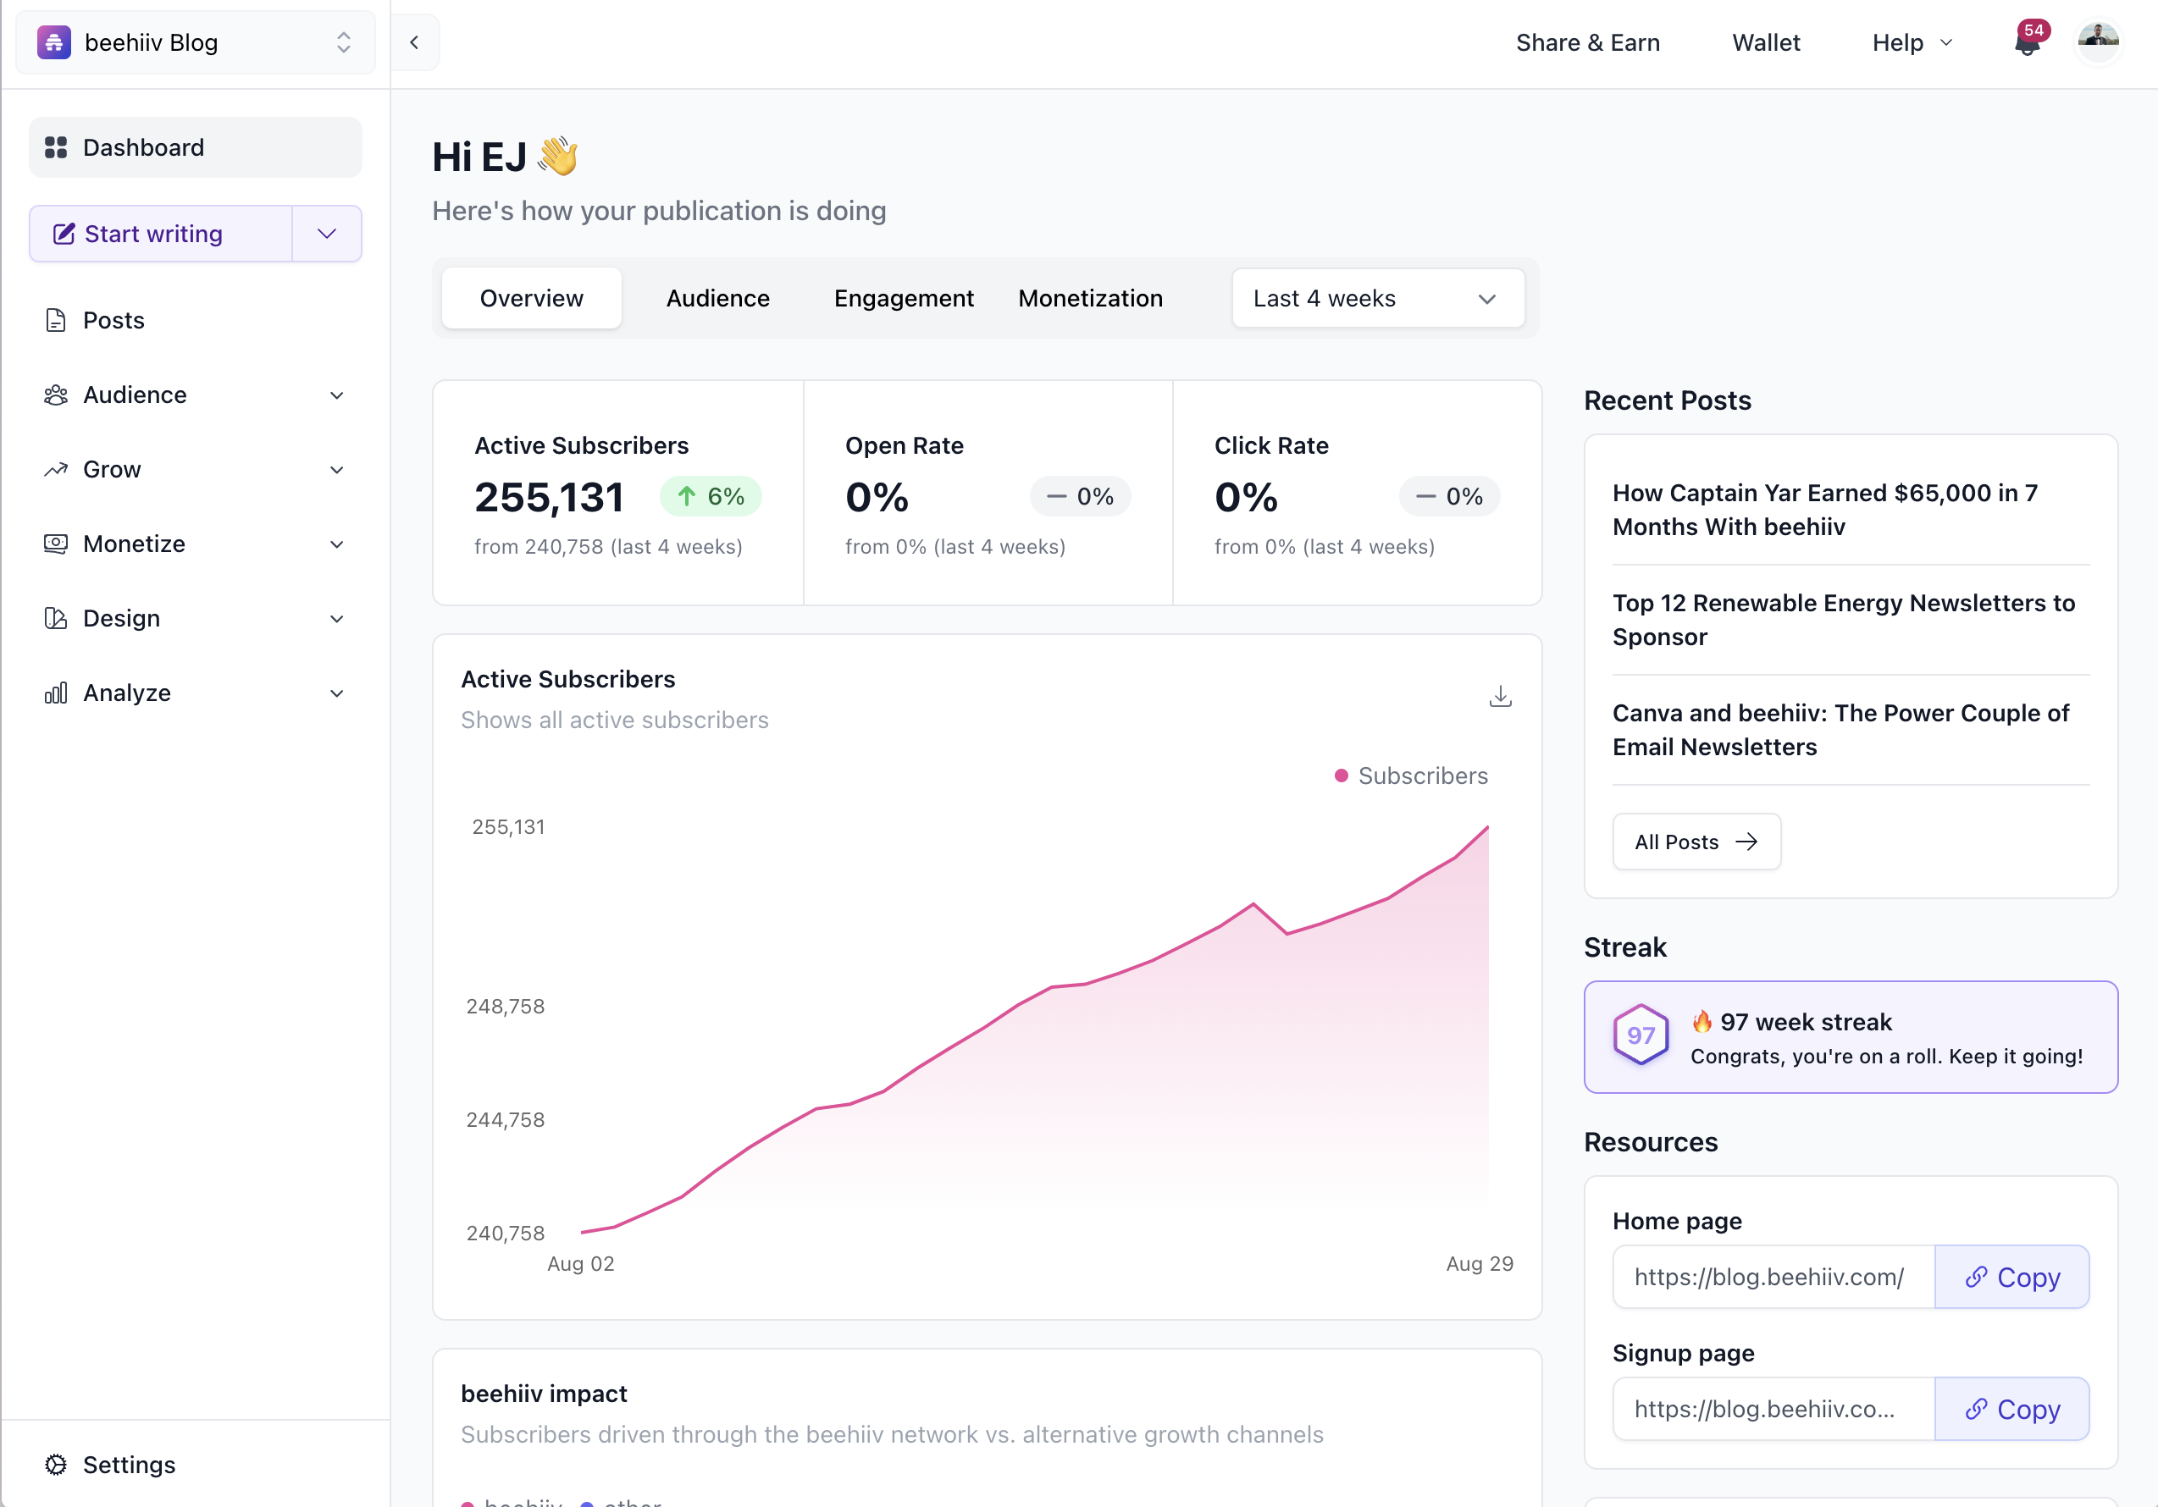The width and height of the screenshot is (2158, 1507).
Task: Download the Active Subscribers chart data
Action: (x=1500, y=696)
